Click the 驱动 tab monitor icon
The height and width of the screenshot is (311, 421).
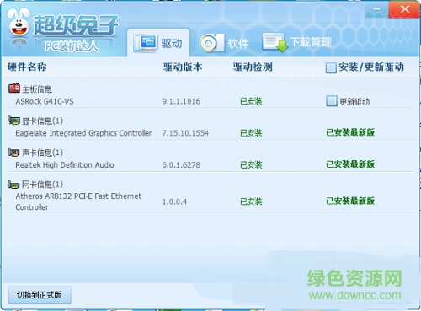146,43
